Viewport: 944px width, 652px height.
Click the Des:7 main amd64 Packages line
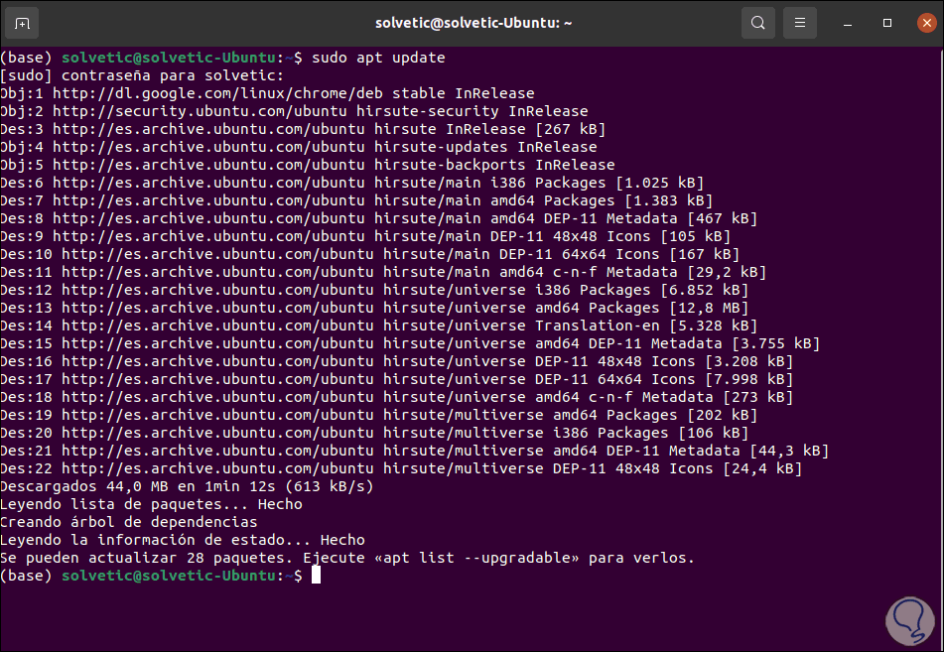pyautogui.click(x=356, y=200)
